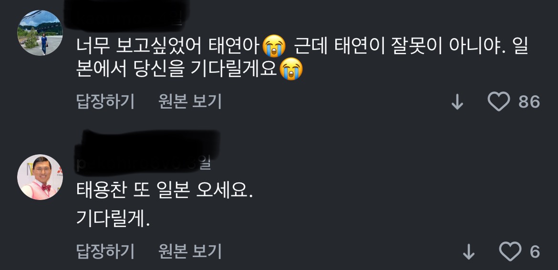Select 원본 보기 under the second comment

(x=190, y=251)
